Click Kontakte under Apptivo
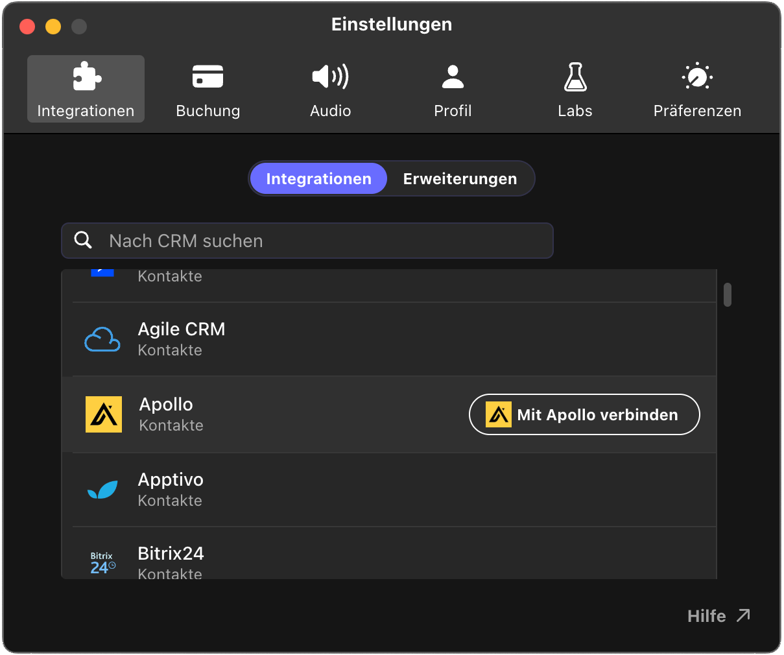 170,501
